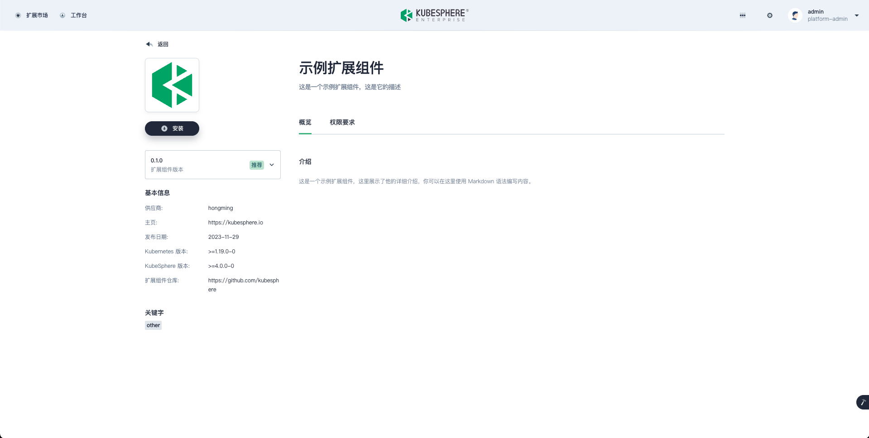This screenshot has width=869, height=438.
Task: Open the apps grid icon in top bar
Action: 742,15
